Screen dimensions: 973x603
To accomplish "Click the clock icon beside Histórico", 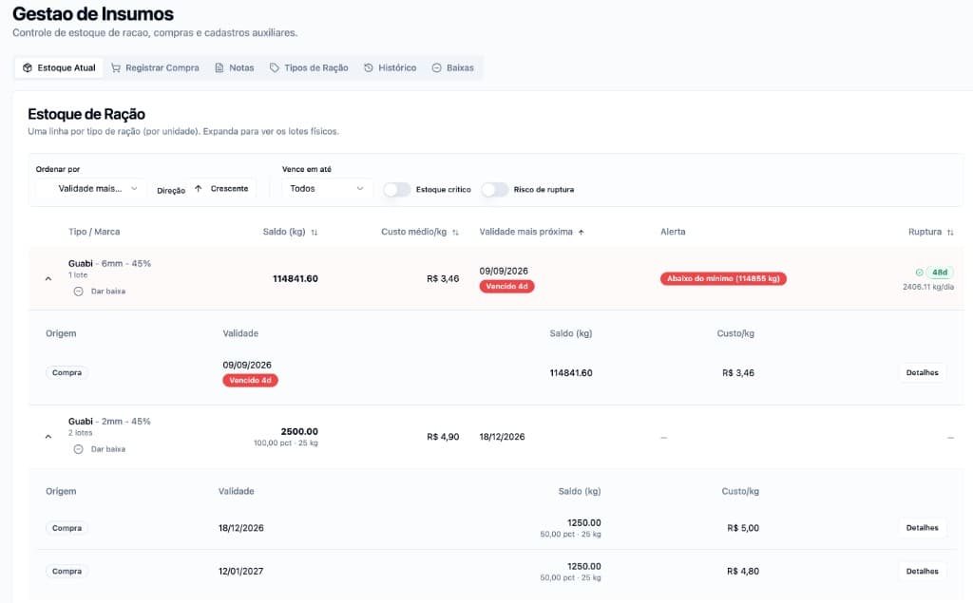I will pos(369,67).
